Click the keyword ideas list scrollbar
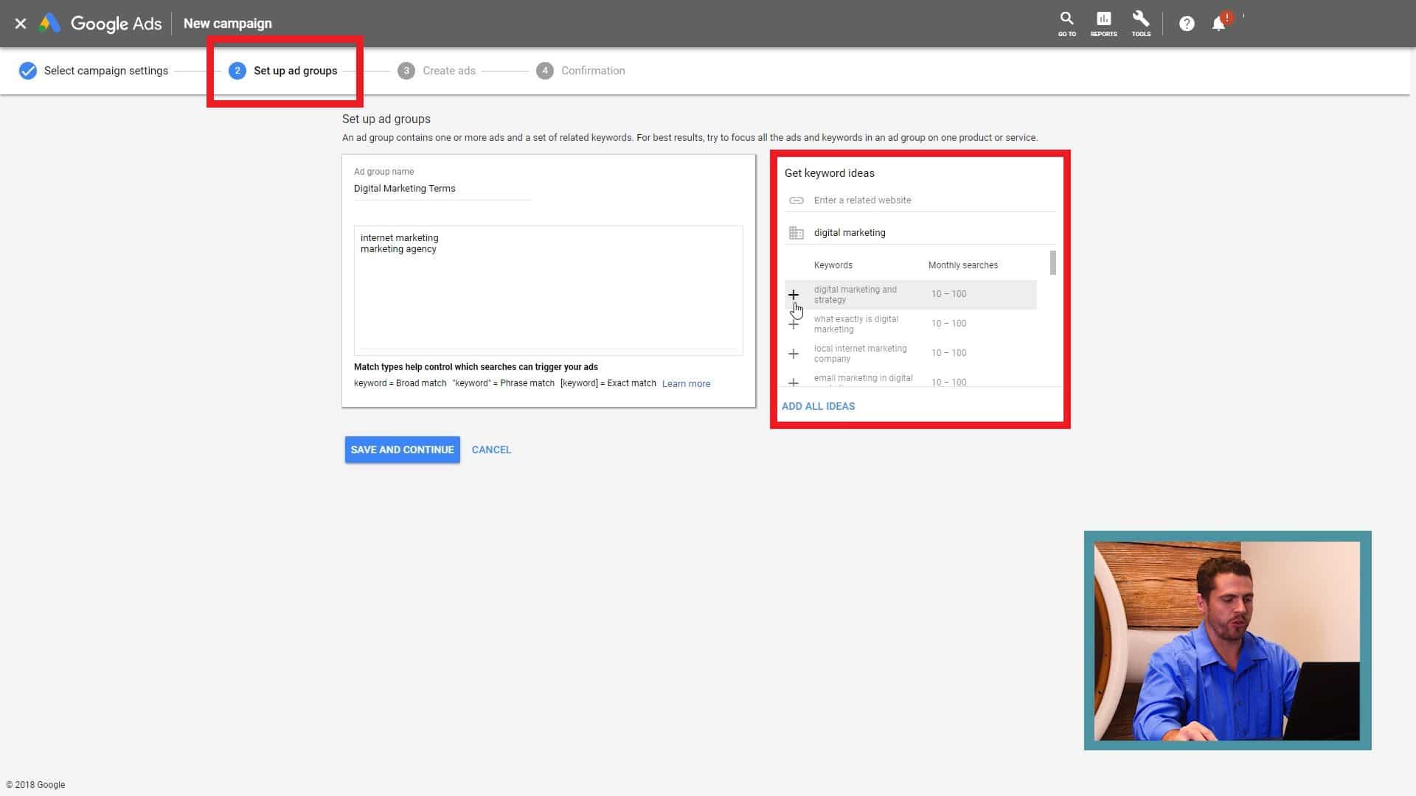 tap(1052, 262)
